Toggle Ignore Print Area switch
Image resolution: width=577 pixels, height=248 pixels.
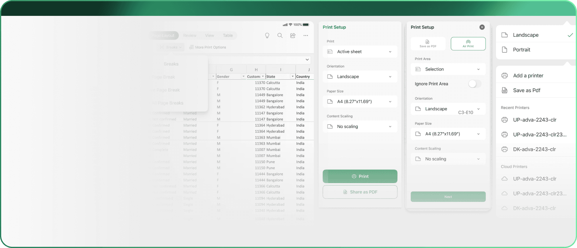pyautogui.click(x=475, y=84)
